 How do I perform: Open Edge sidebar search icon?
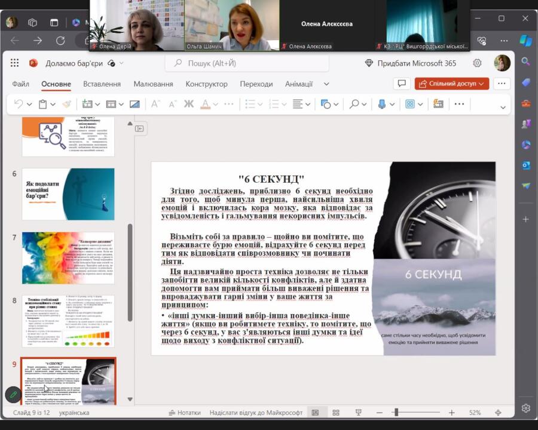(x=525, y=62)
